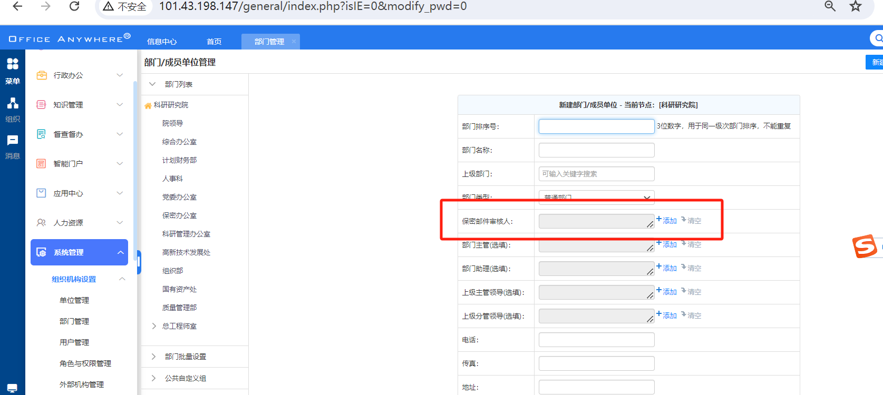Image resolution: width=883 pixels, height=395 pixels.
Task: Click the browser address bar URL
Action: coord(313,6)
